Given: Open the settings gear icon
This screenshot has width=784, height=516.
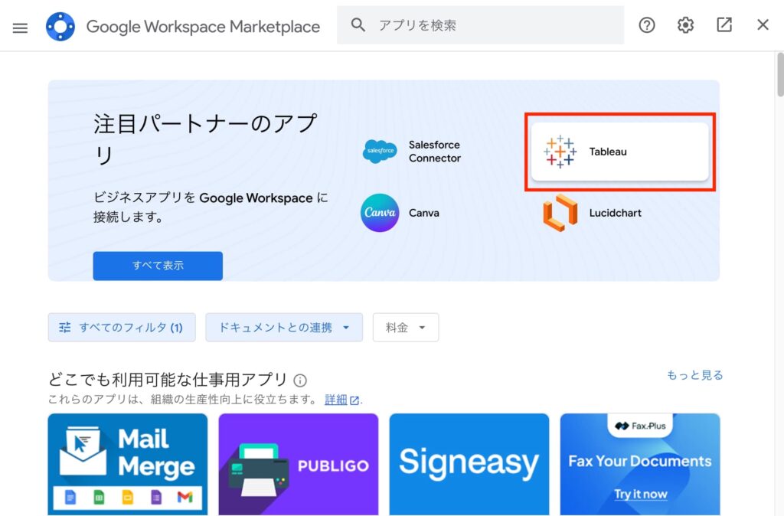Looking at the screenshot, I should pos(685,25).
